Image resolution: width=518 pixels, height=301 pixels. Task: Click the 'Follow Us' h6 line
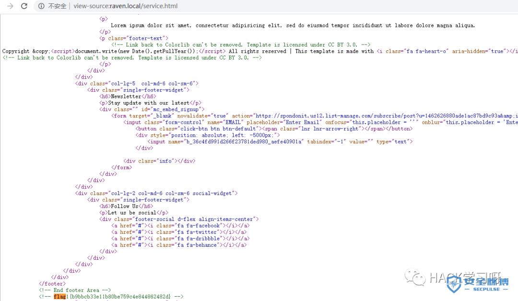click(x=126, y=206)
